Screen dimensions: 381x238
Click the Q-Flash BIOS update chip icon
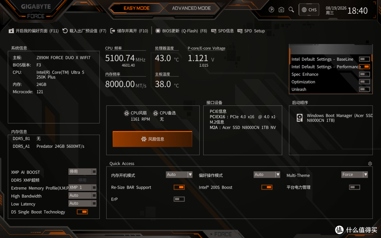(158, 31)
